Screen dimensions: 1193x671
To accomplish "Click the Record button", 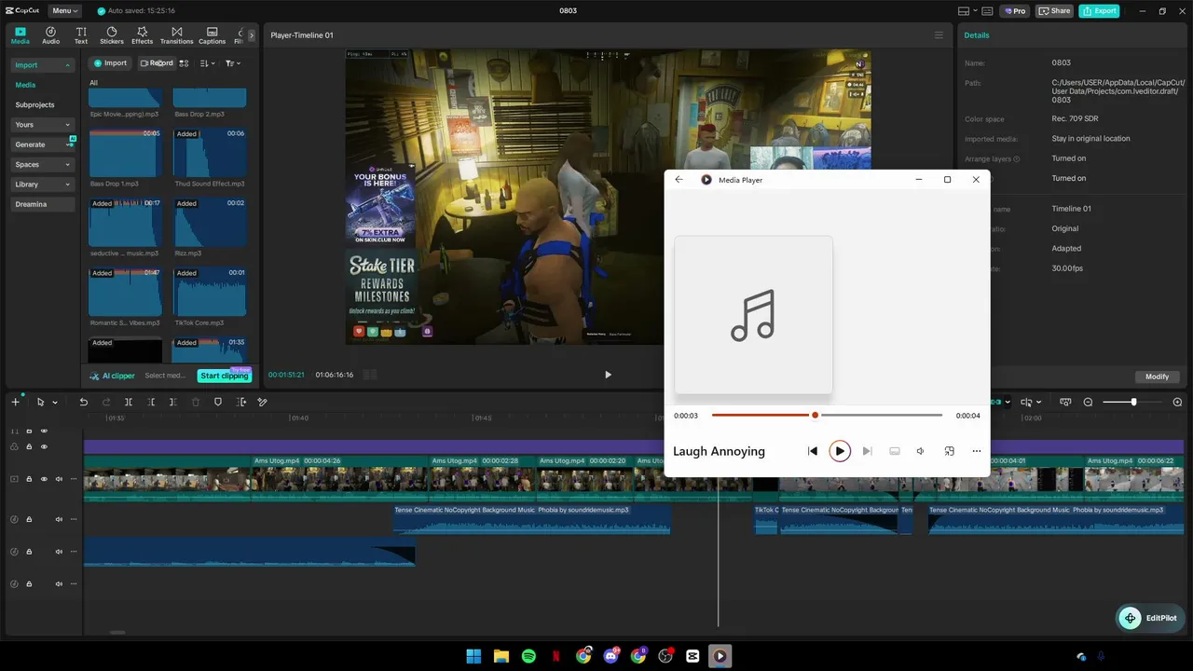I will [156, 63].
